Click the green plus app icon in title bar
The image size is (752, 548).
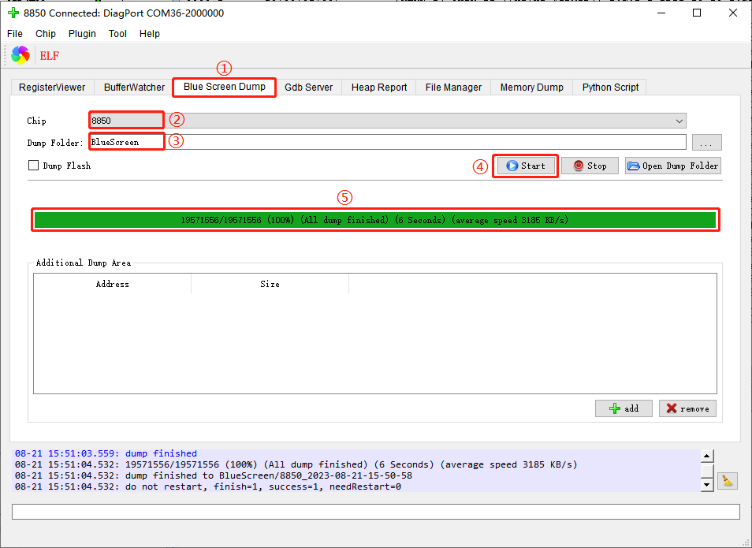[x=13, y=13]
